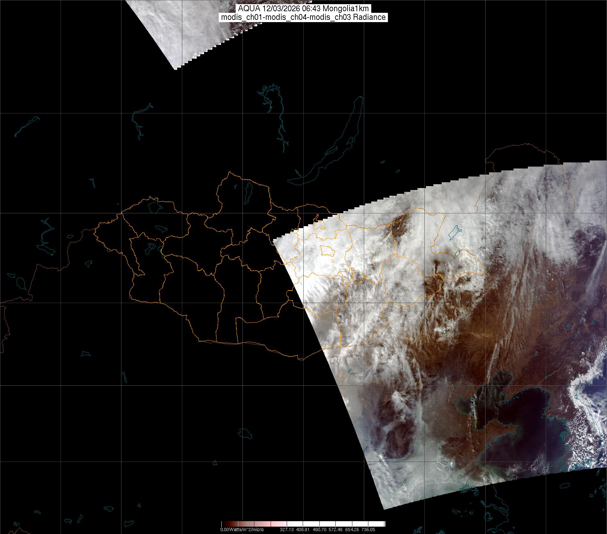607x534 pixels.
Task: Click the 0.00Watts/m^2/micro units label
Action: [242, 530]
